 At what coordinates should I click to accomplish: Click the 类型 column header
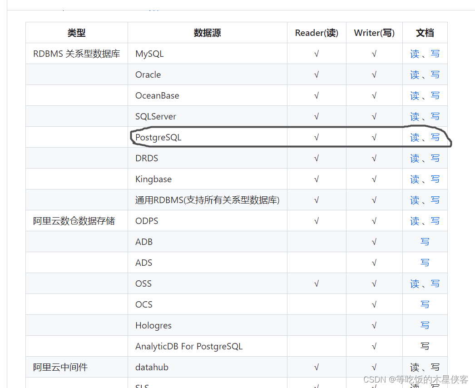[77, 32]
